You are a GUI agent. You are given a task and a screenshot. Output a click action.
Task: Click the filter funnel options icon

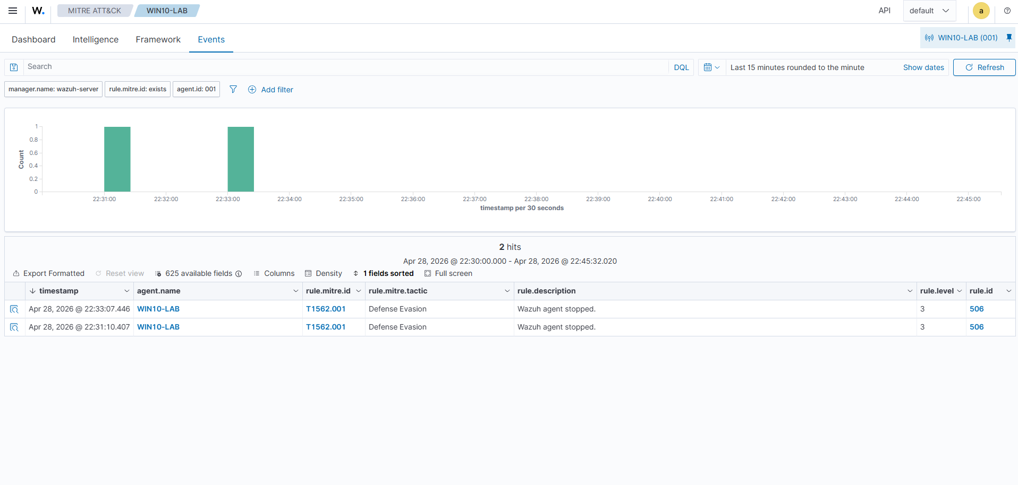coord(233,89)
